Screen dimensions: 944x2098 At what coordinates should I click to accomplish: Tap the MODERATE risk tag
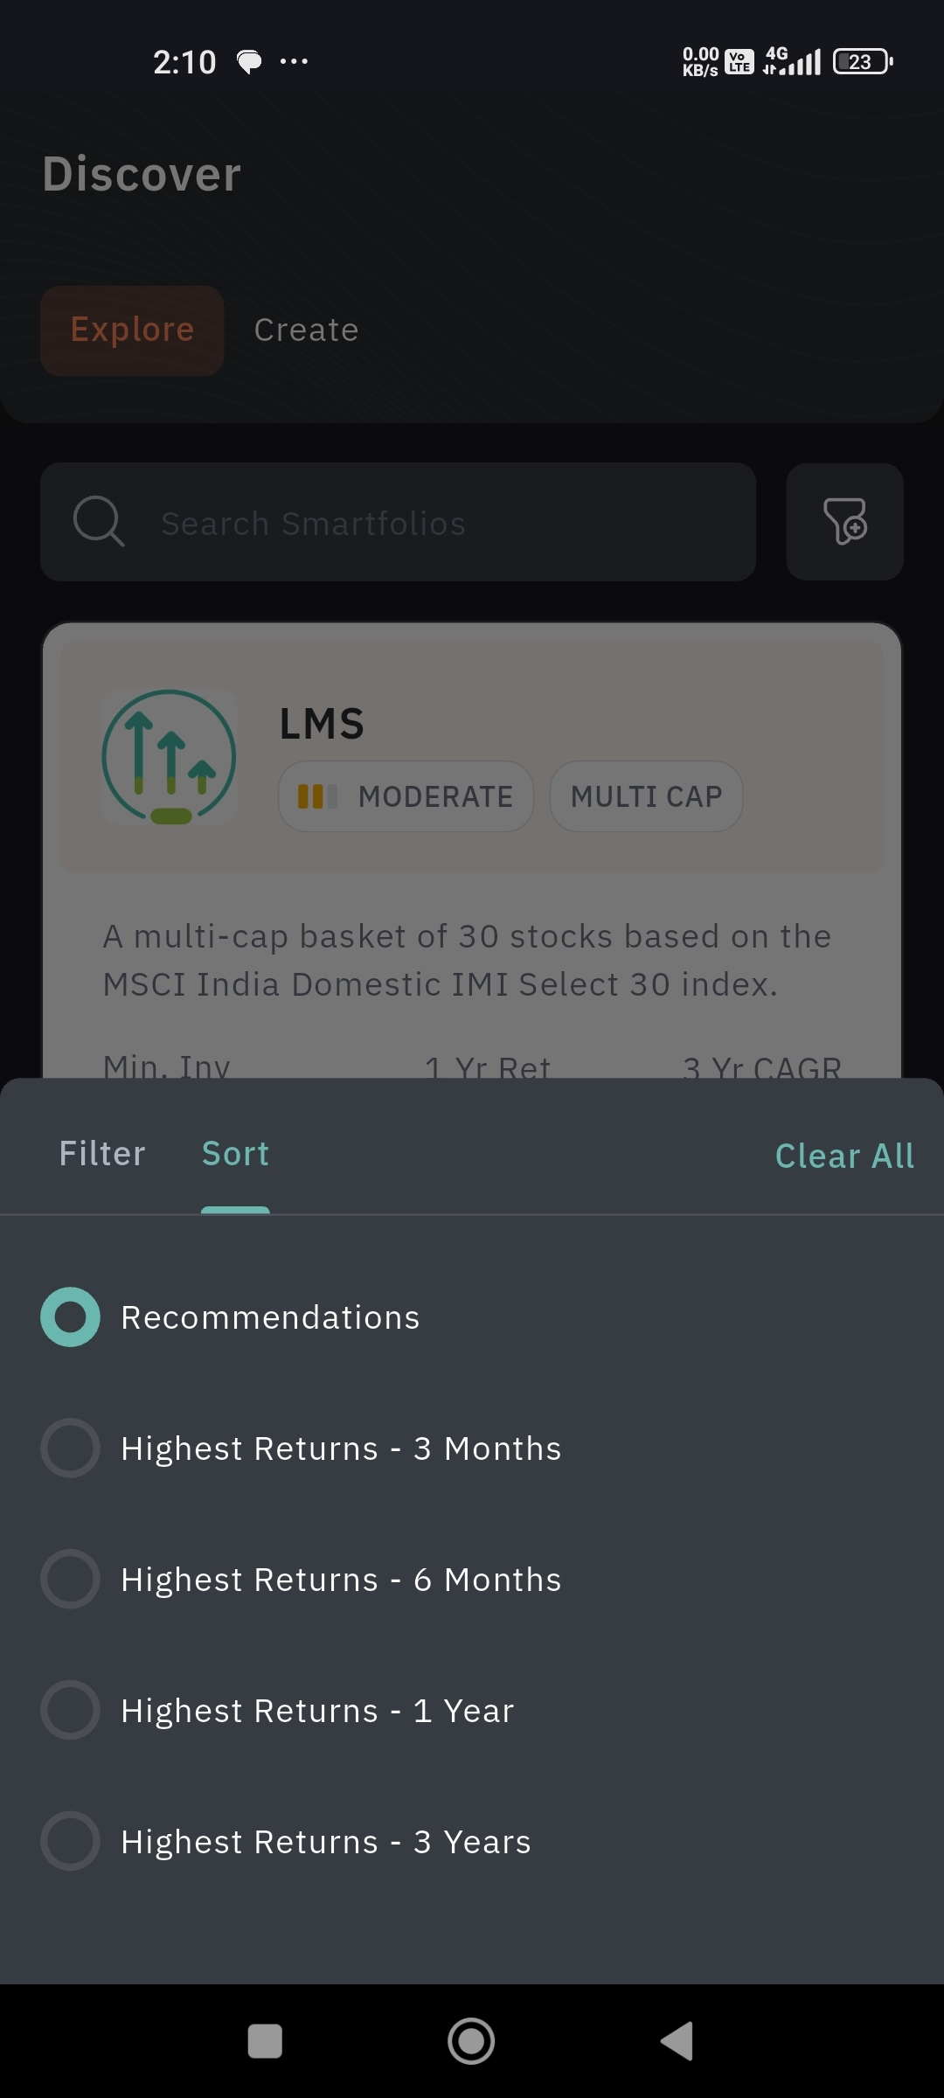tap(406, 796)
